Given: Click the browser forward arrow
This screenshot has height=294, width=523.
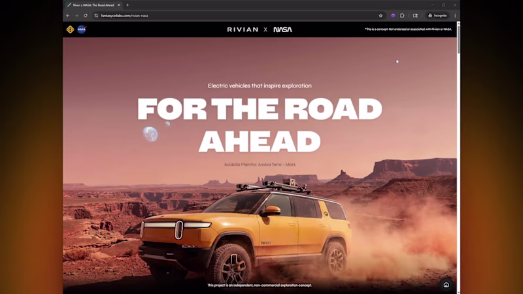Looking at the screenshot, I should 76,16.
